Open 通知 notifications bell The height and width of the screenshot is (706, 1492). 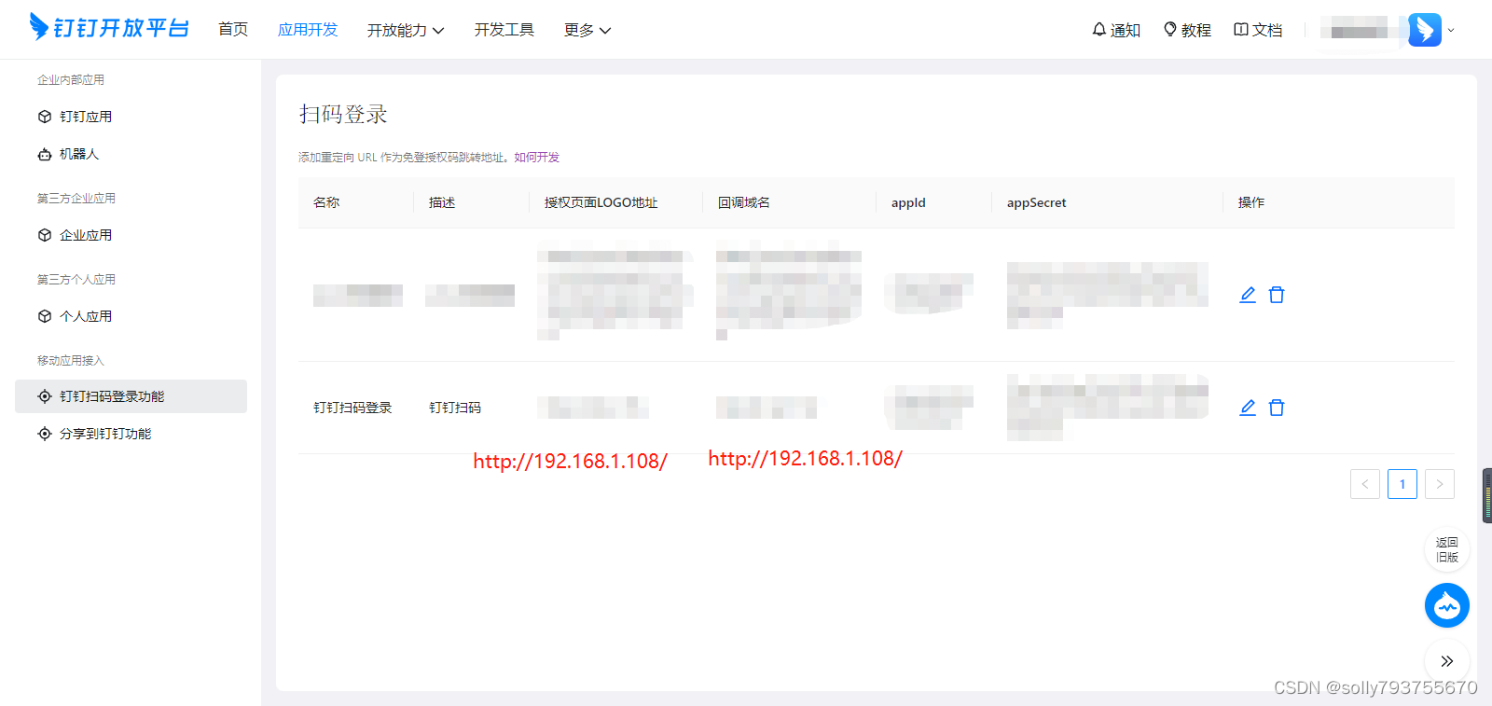coord(1116,30)
